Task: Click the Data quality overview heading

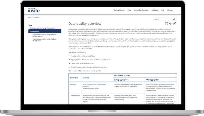Action: pyautogui.click(x=85, y=24)
